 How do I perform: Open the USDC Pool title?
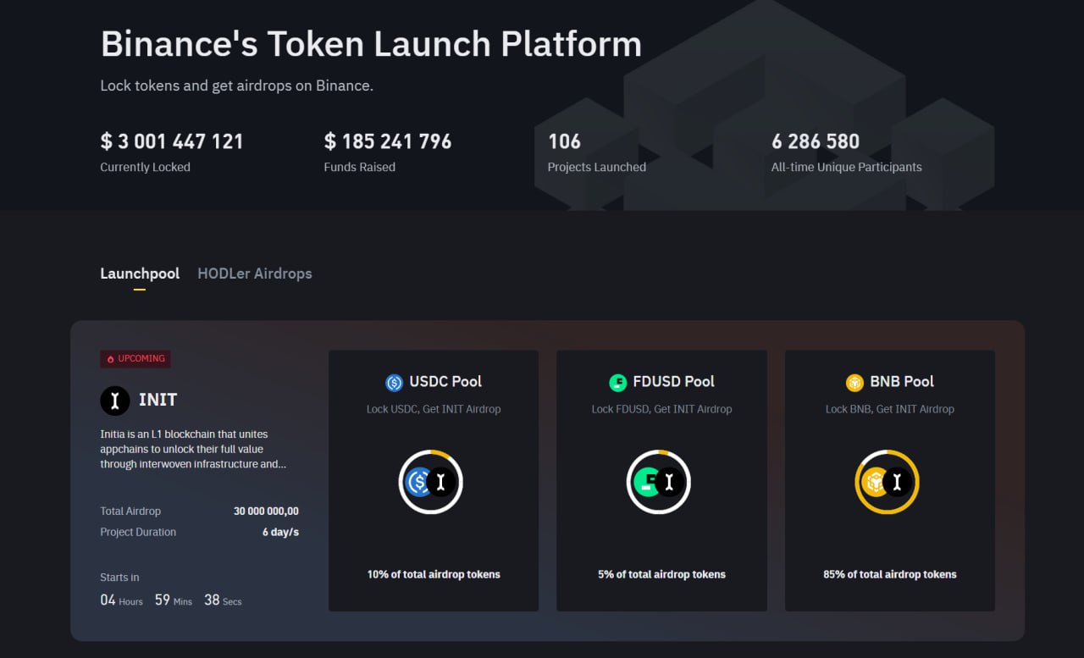(x=445, y=382)
